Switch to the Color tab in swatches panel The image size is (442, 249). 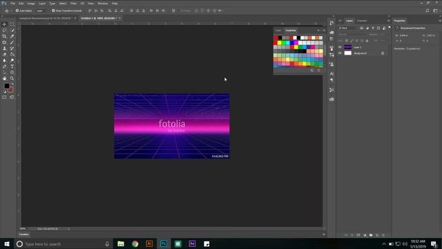coord(278,30)
